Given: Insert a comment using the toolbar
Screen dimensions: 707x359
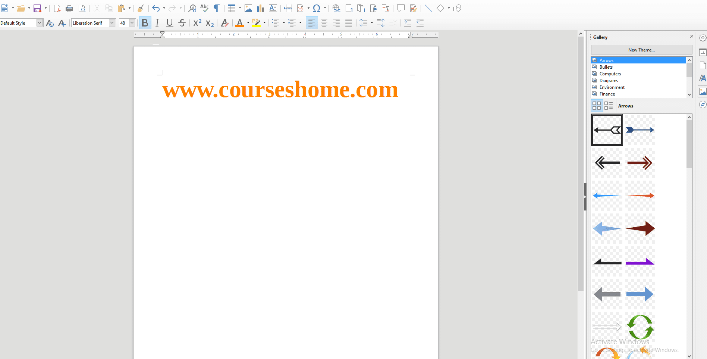Looking at the screenshot, I should (x=401, y=8).
